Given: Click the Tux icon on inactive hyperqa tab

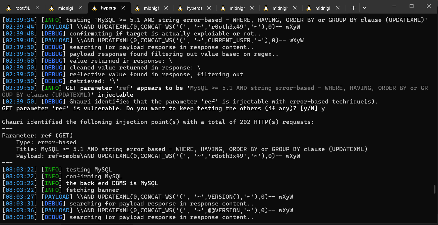Looking at the screenshot, I should [180, 8].
